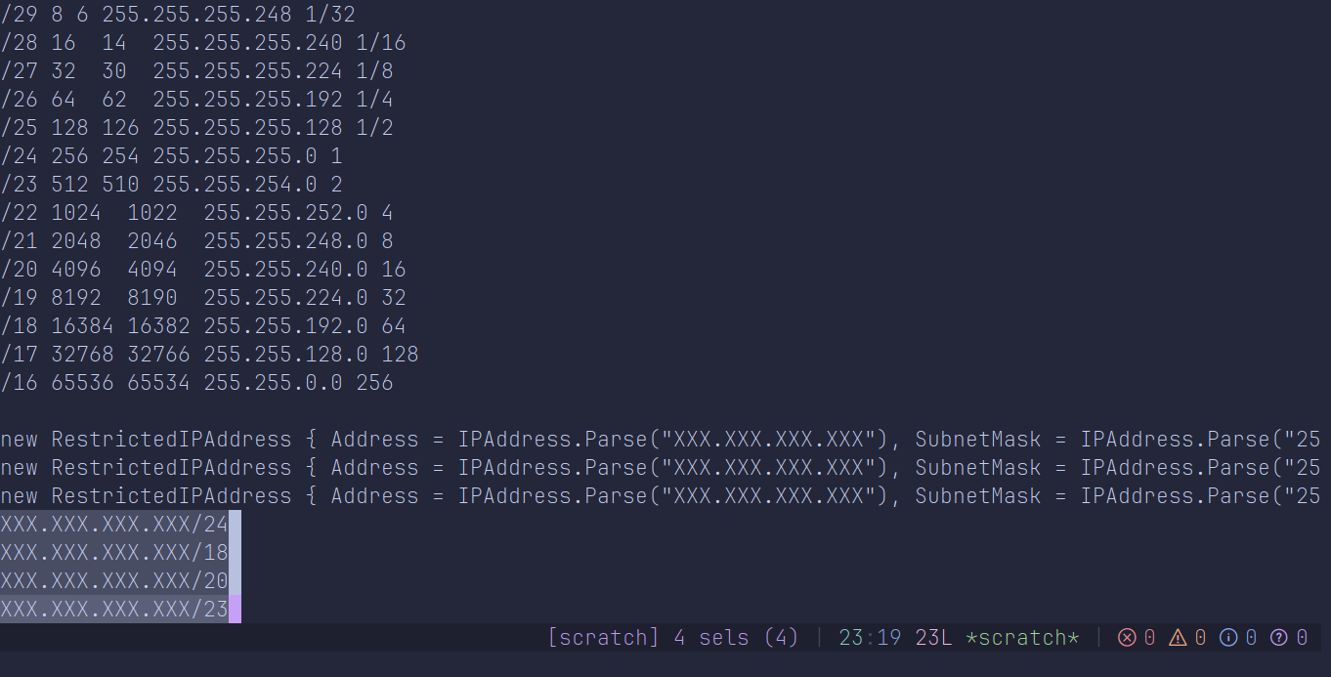
Task: Click the *scratch* buffer name in status bar
Action: point(1021,638)
